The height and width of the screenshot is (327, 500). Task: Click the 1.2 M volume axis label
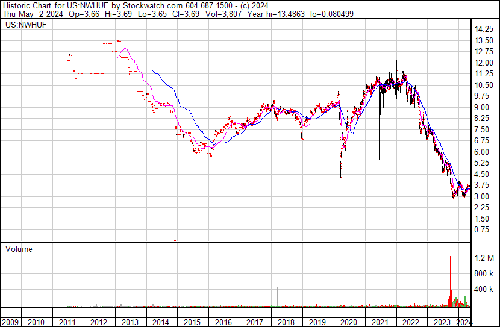(484, 258)
